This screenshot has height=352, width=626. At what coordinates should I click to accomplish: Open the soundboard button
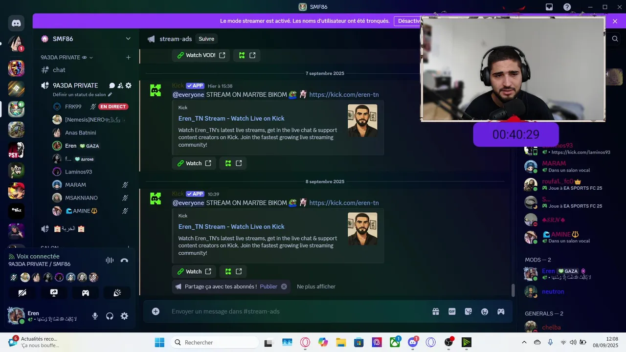(117, 293)
